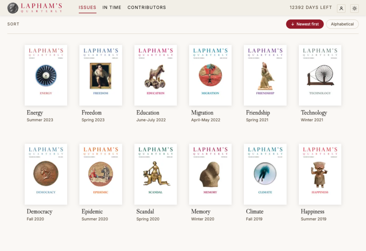
Task: Select the Fall 2020 date text
Action: point(35,219)
